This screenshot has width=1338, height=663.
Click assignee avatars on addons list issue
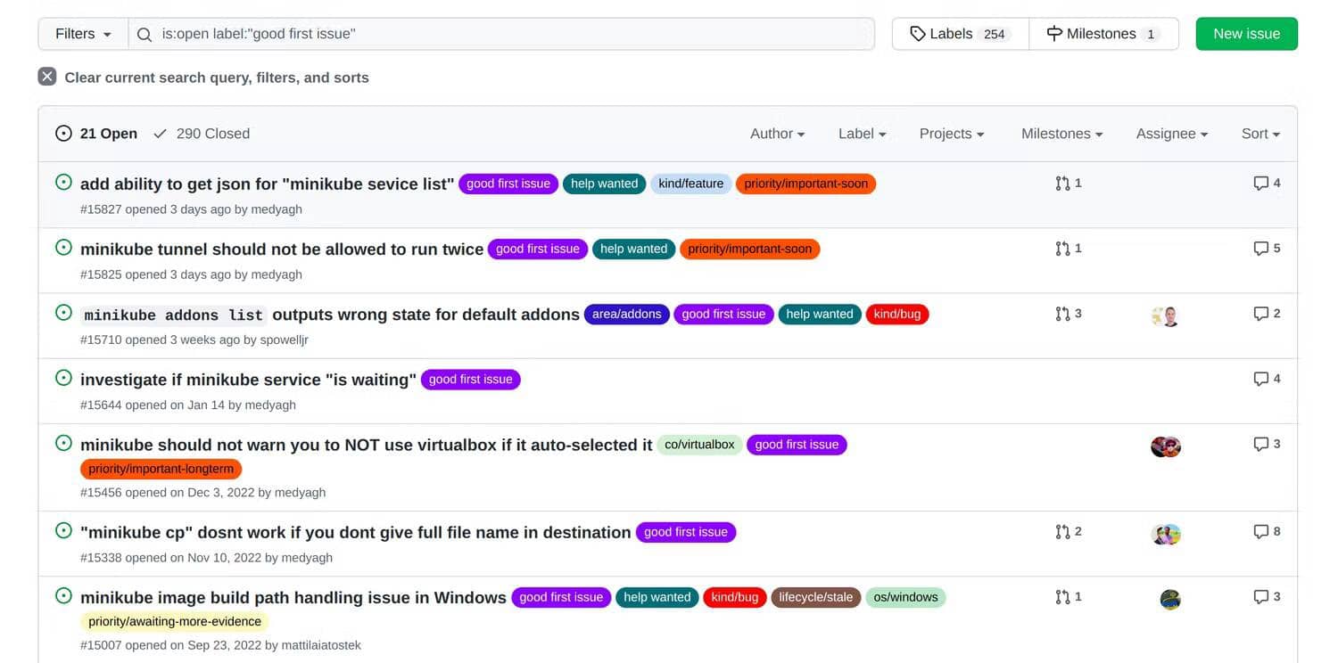(1166, 315)
